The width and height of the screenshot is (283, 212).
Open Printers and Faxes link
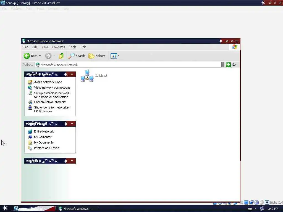tap(46, 148)
